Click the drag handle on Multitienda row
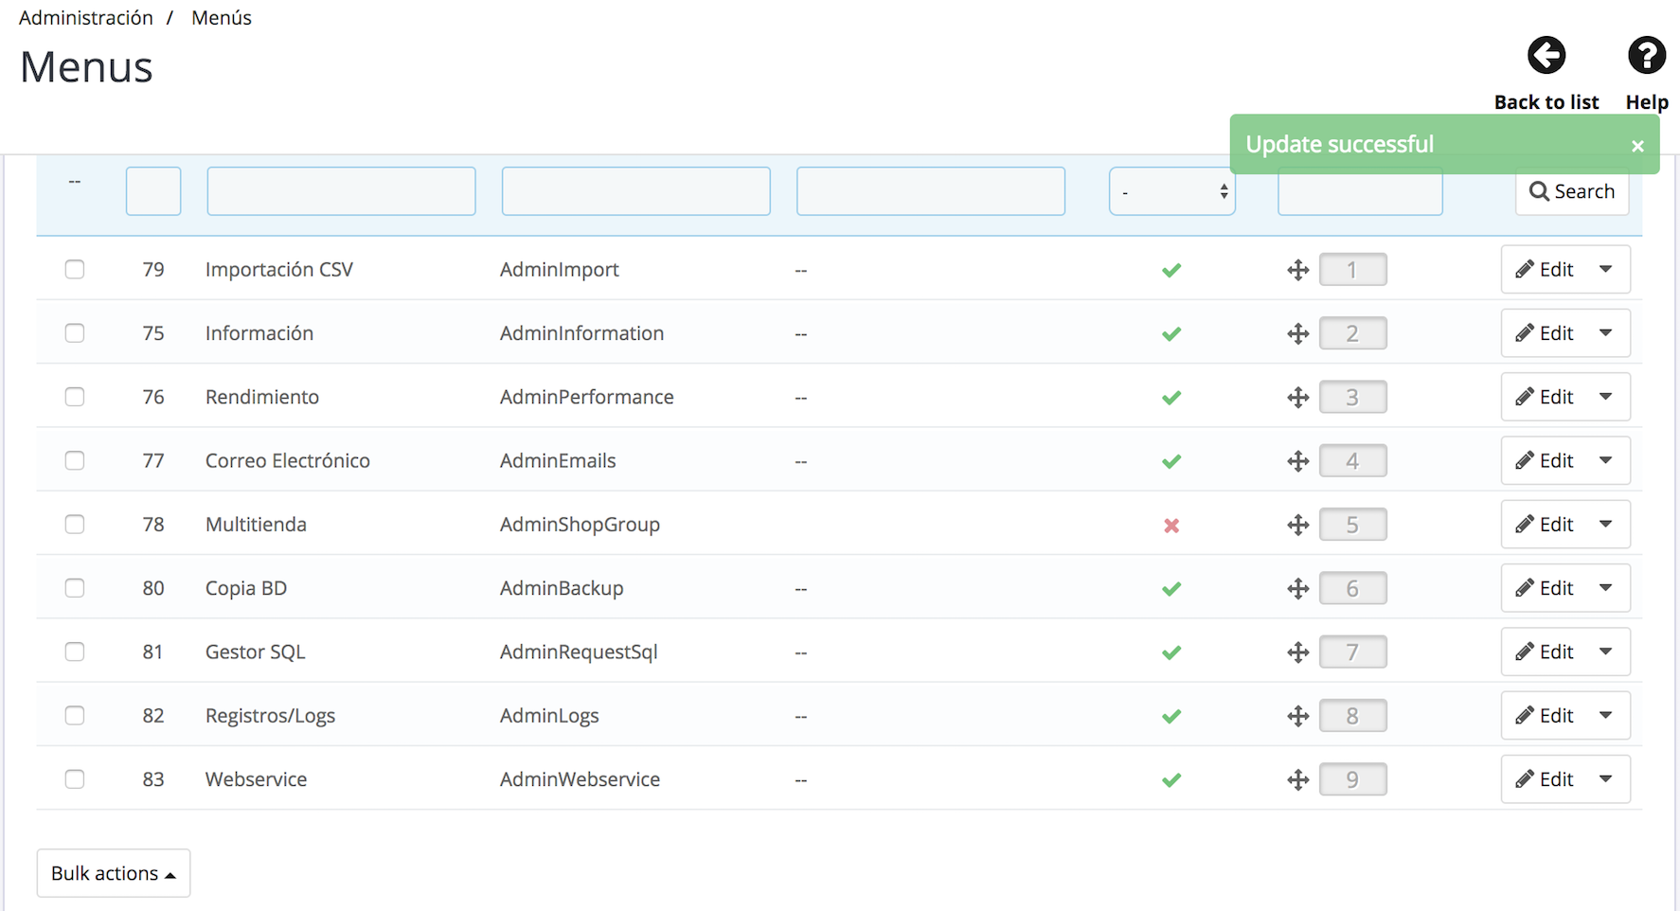Viewport: 1680px width, 911px height. 1297,526
